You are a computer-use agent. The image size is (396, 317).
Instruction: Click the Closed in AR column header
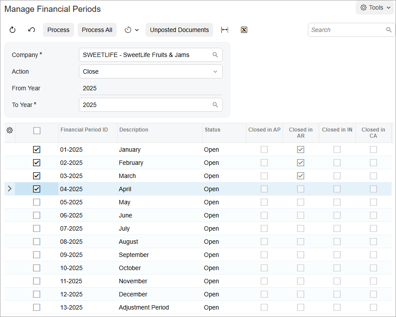(x=301, y=132)
